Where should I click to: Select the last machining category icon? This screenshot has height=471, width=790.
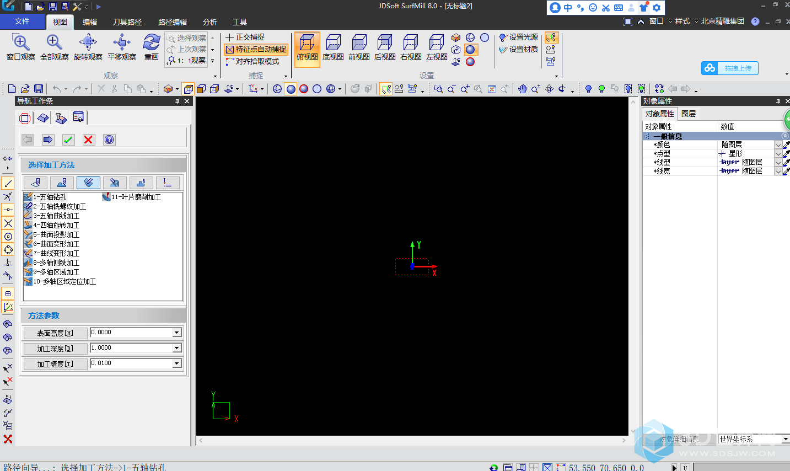click(168, 183)
